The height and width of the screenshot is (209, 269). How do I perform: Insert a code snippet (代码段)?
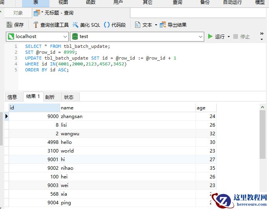(x=107, y=25)
